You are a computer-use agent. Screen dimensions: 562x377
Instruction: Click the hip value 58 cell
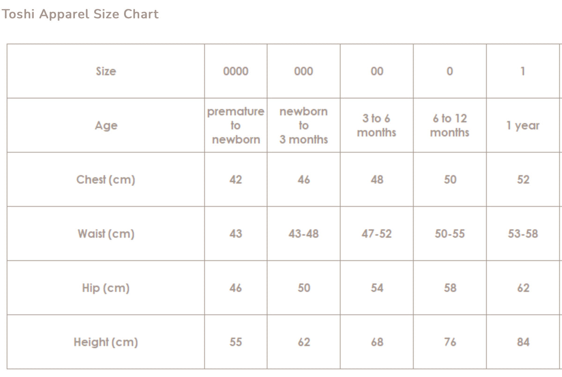point(450,288)
